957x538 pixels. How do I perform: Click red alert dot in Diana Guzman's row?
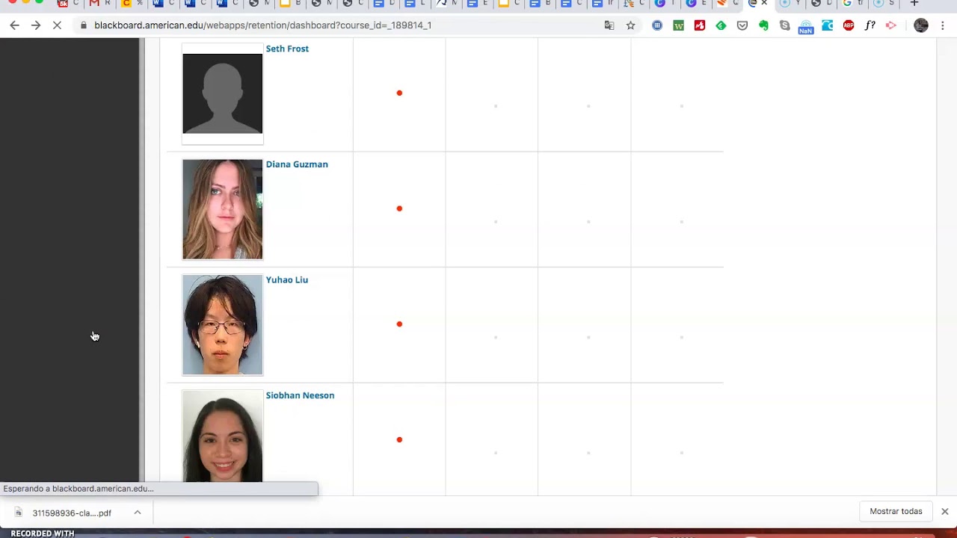(399, 208)
